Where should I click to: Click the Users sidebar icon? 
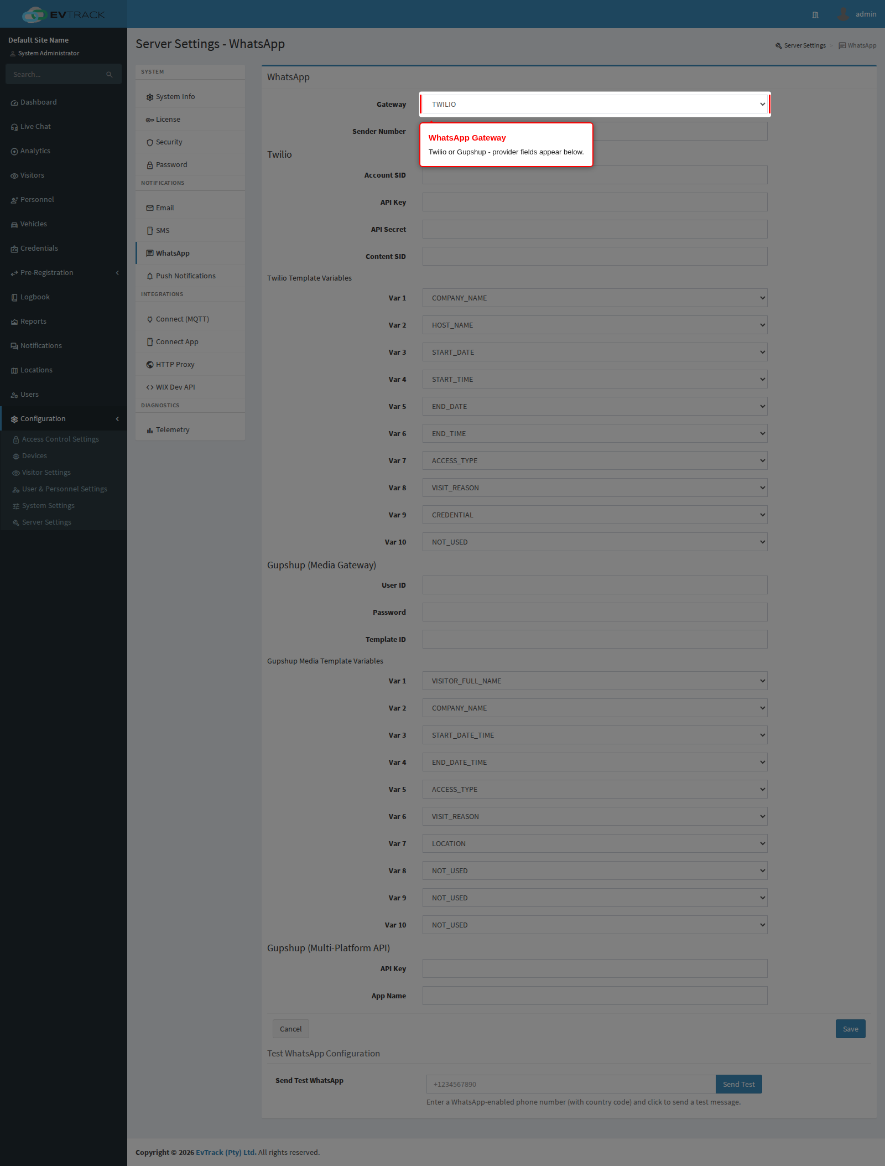[14, 395]
